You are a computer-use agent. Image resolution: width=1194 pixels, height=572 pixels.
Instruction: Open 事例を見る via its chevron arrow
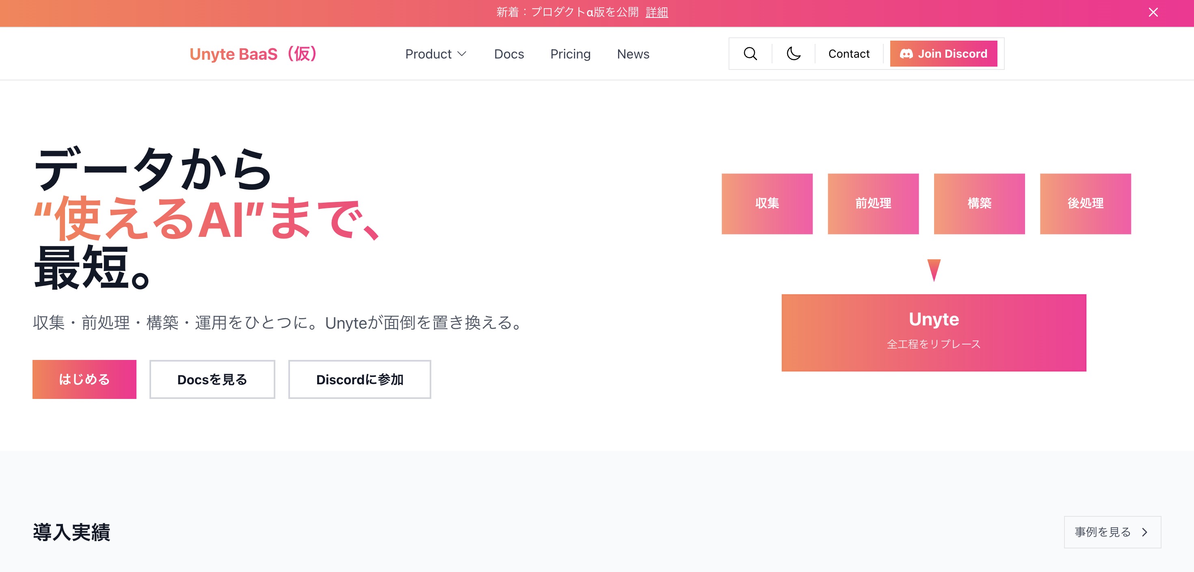pyautogui.click(x=1145, y=532)
